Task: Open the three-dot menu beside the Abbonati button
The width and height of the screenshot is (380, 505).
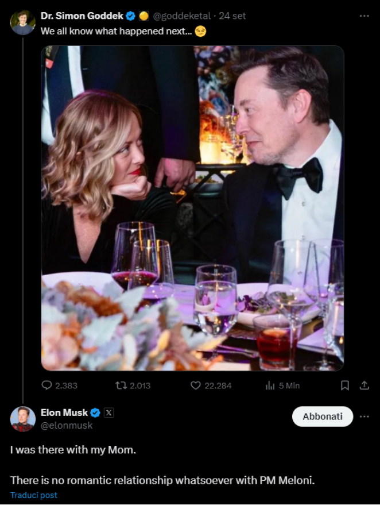Action: coord(364,417)
